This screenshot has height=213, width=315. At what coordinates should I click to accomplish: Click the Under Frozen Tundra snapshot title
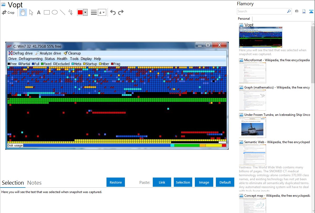pyautogui.click(x=277, y=115)
